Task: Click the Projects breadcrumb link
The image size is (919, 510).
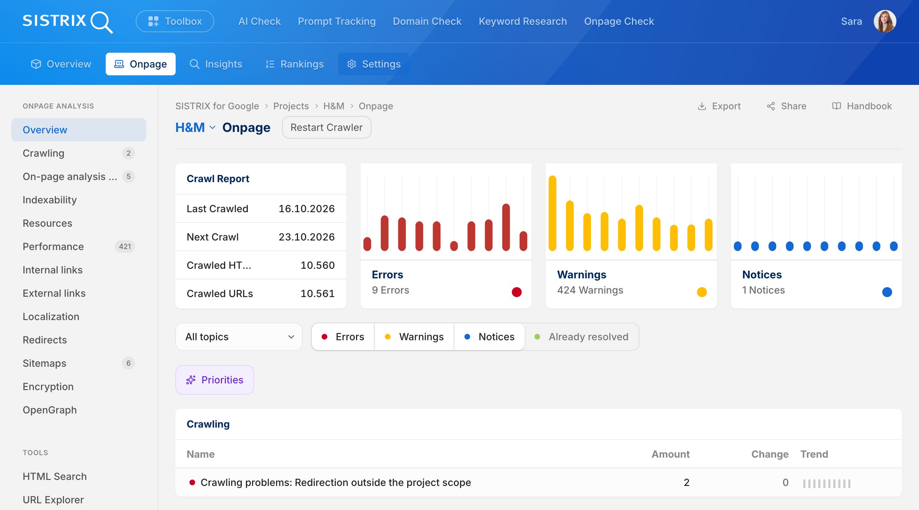Action: coord(291,106)
